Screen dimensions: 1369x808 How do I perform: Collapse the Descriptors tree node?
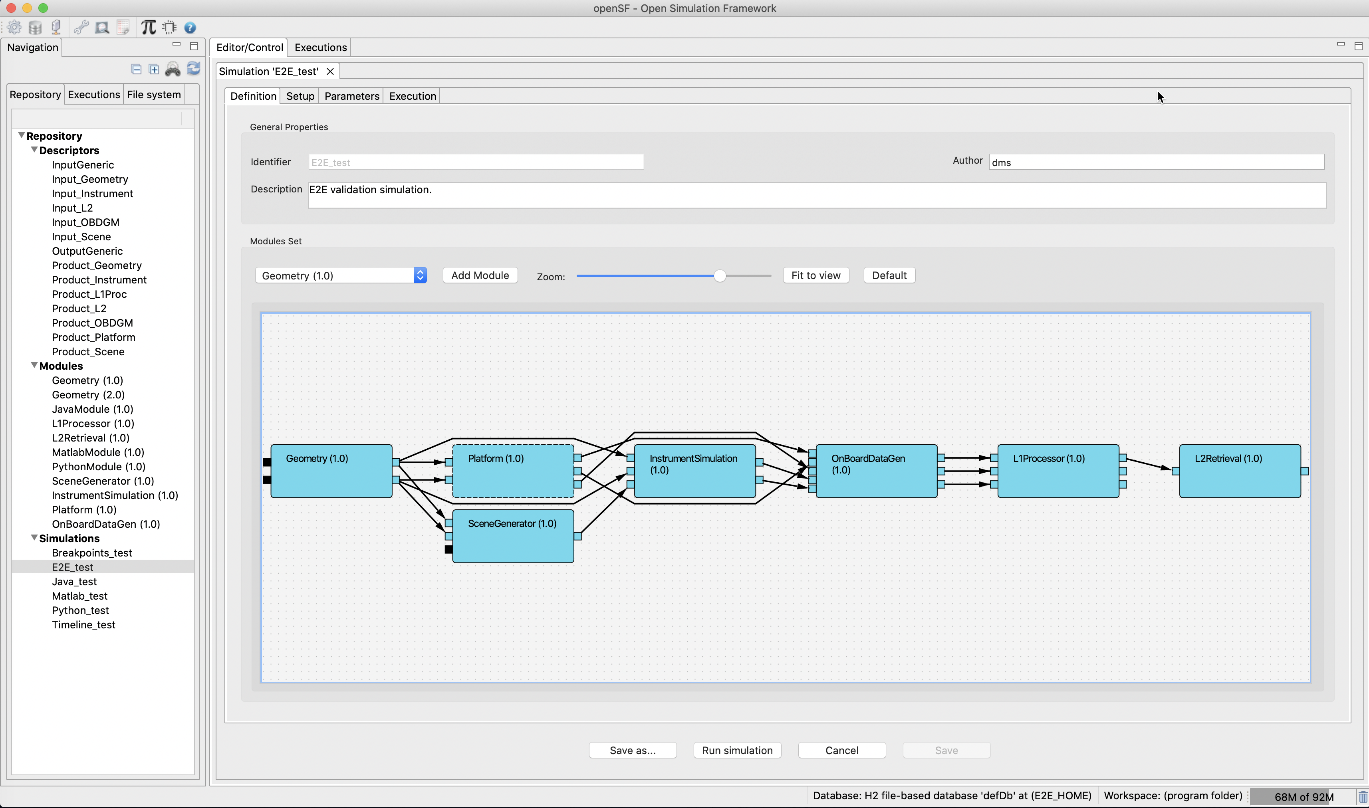pos(34,150)
